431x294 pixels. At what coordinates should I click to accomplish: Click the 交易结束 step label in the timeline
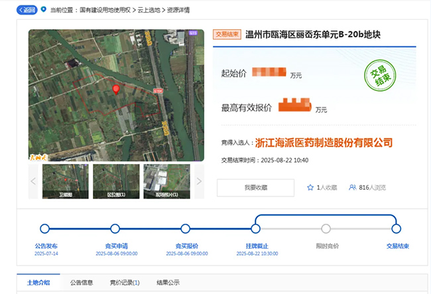398,246
